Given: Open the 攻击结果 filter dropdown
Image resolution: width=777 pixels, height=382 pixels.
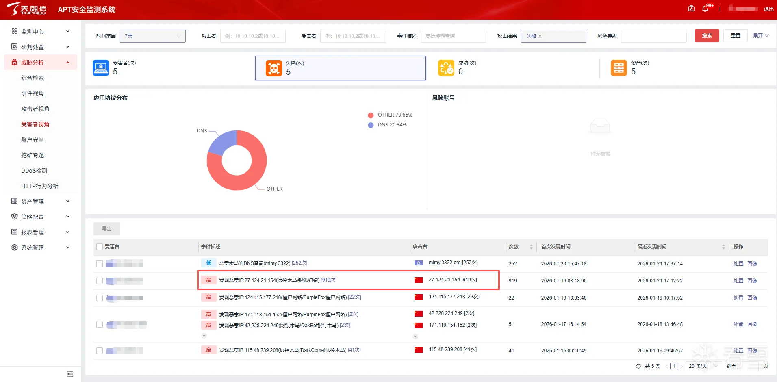Looking at the screenshot, I should tap(553, 36).
